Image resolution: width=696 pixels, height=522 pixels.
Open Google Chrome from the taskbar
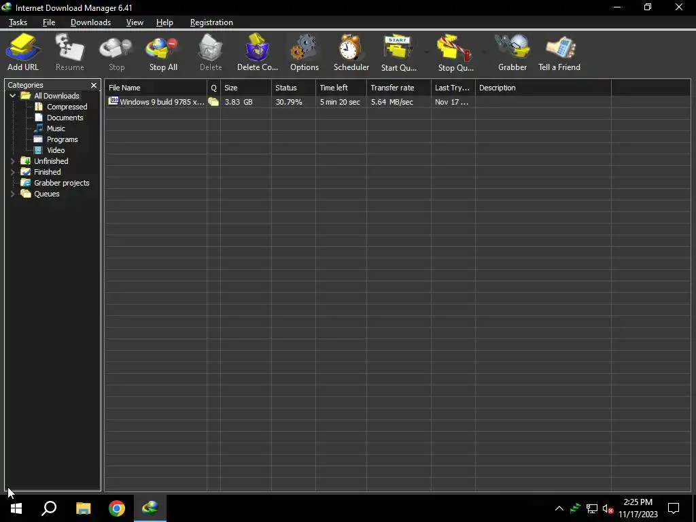[x=117, y=508]
